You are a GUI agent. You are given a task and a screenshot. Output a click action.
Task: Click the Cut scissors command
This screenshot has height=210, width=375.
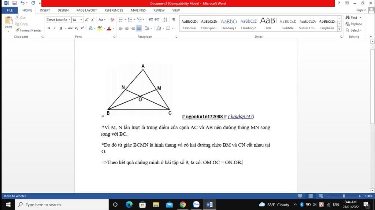pyautogui.click(x=21, y=18)
